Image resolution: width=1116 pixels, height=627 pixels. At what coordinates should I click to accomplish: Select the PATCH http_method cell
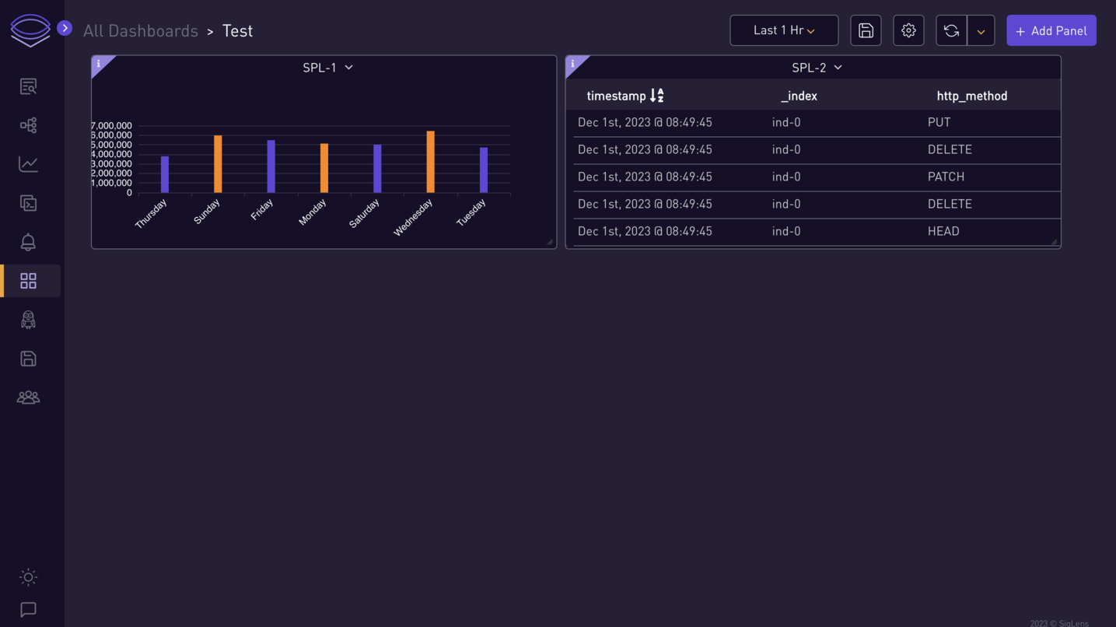pyautogui.click(x=946, y=177)
